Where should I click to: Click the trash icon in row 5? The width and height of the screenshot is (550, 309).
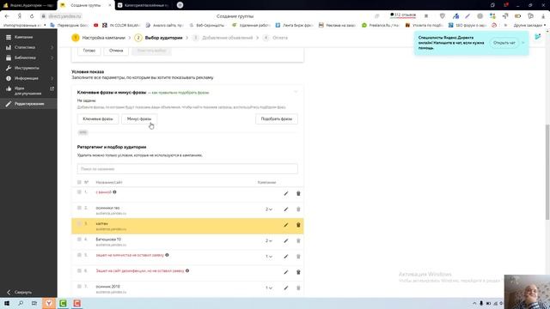(298, 257)
